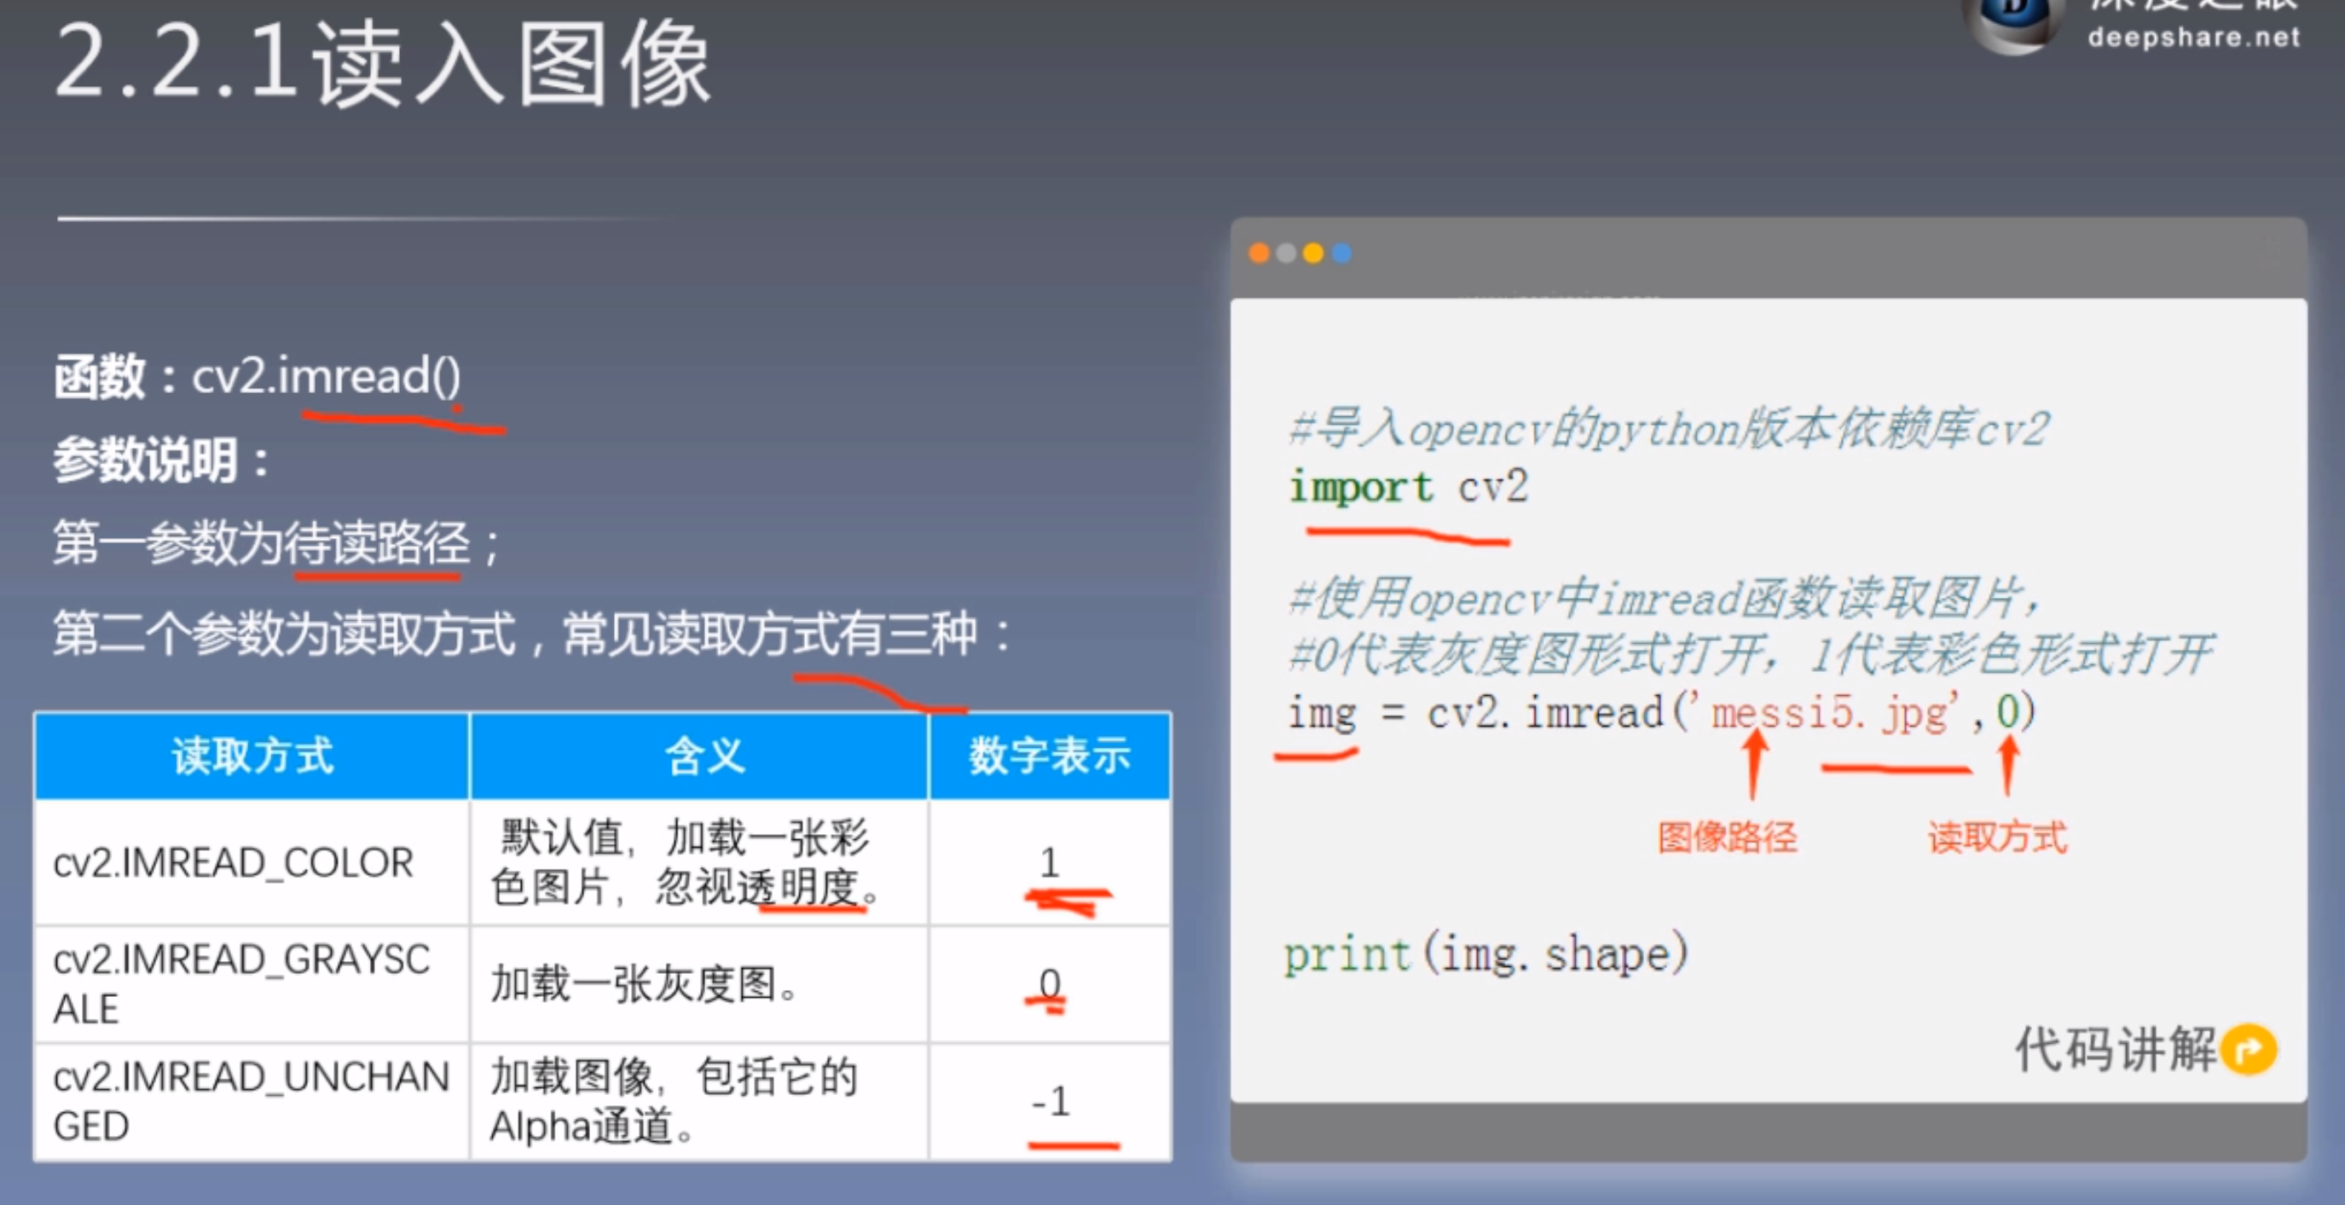This screenshot has height=1205, width=2345.
Task: Click the 读取方式 table header
Action: coord(252,756)
